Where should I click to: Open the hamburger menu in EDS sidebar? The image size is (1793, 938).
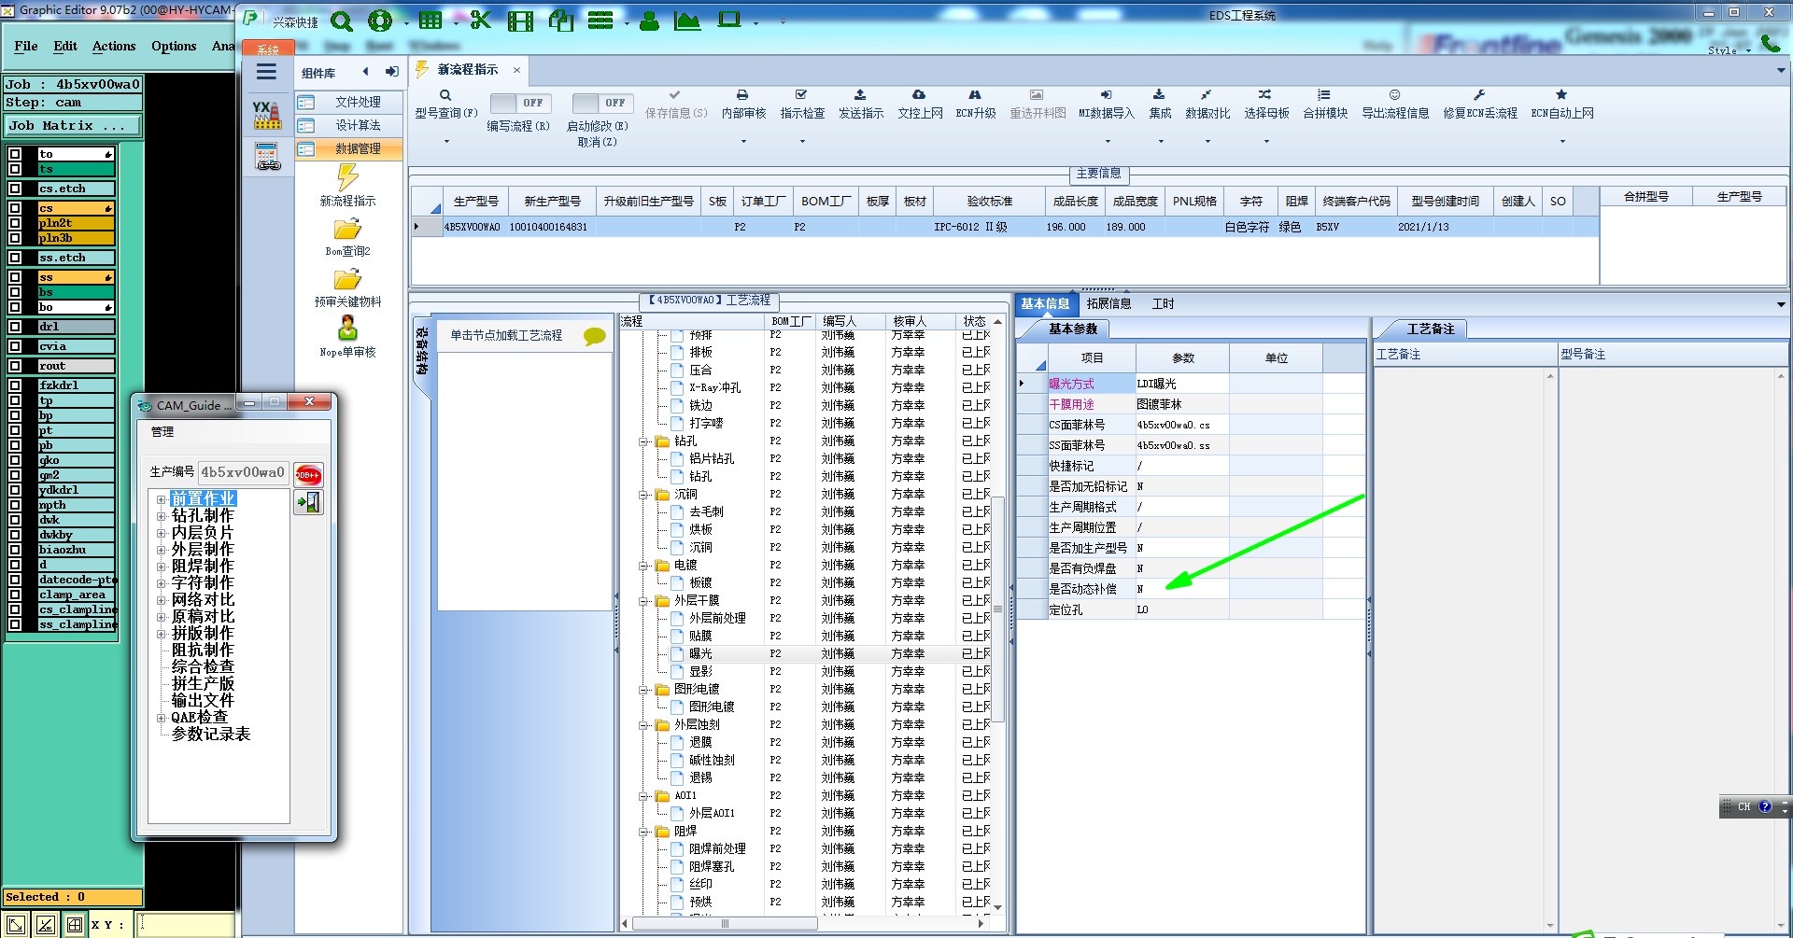click(x=266, y=72)
